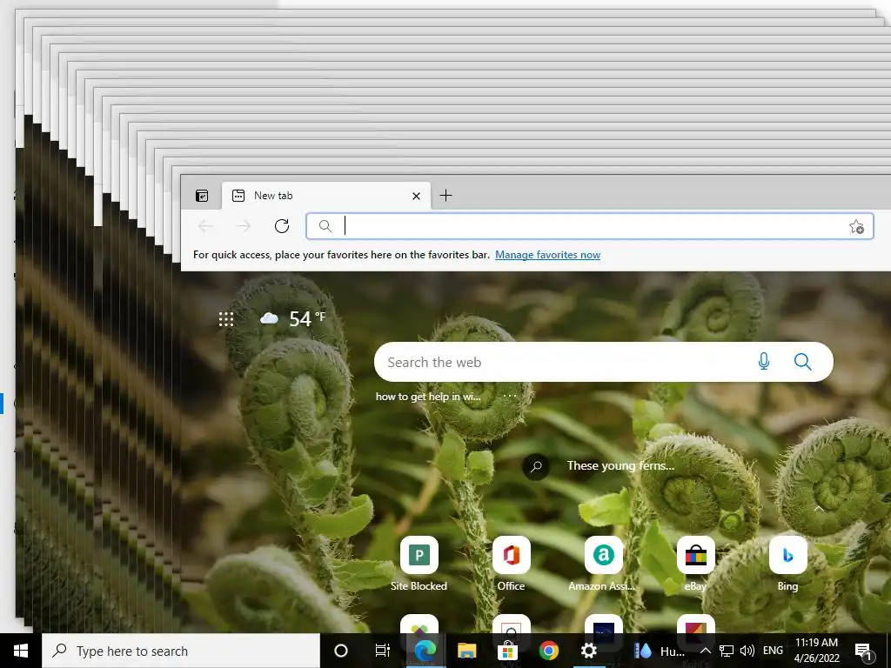Add this page to favorites star
Image resolution: width=891 pixels, height=668 pixels.
point(856,227)
